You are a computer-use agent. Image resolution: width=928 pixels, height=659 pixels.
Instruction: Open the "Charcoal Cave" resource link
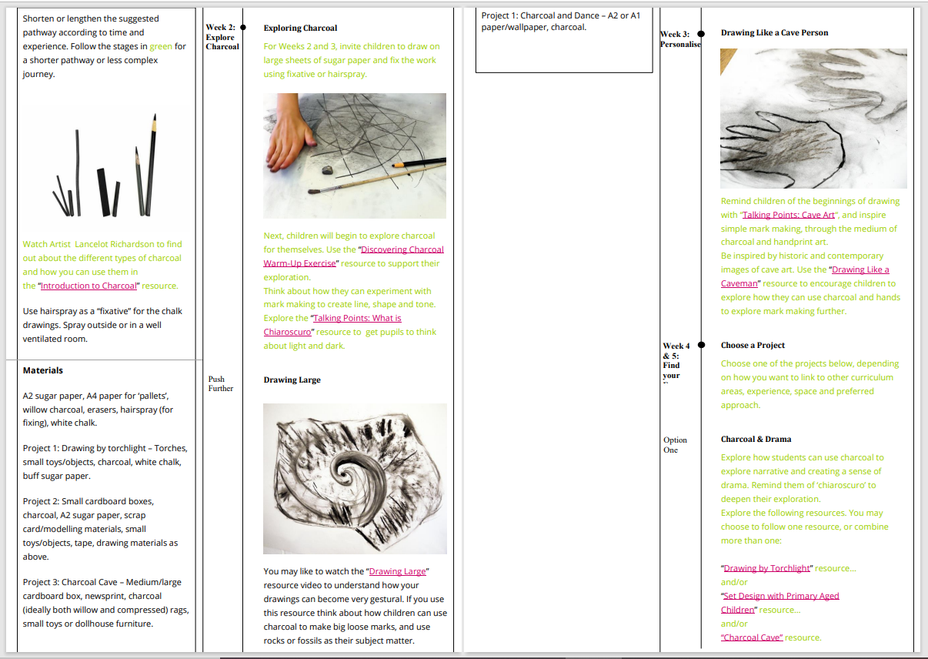point(752,637)
